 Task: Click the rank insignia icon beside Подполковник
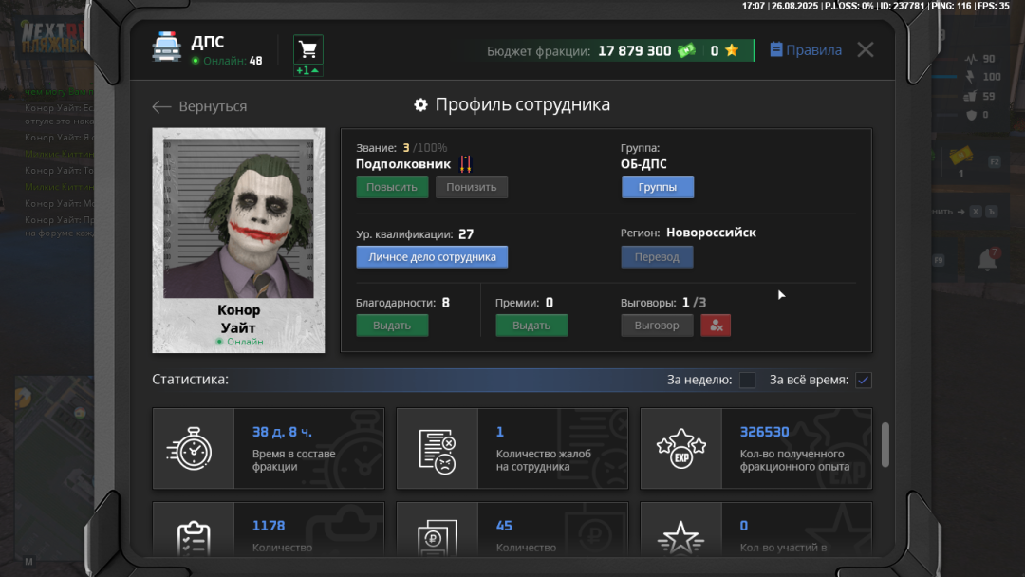(x=465, y=164)
